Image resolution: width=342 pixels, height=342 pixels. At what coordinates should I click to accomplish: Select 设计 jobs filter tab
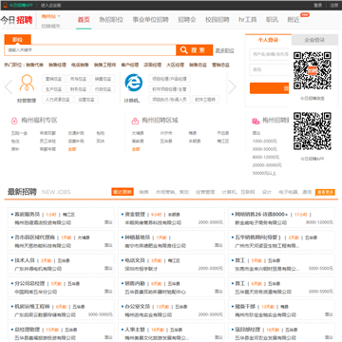(x=267, y=192)
